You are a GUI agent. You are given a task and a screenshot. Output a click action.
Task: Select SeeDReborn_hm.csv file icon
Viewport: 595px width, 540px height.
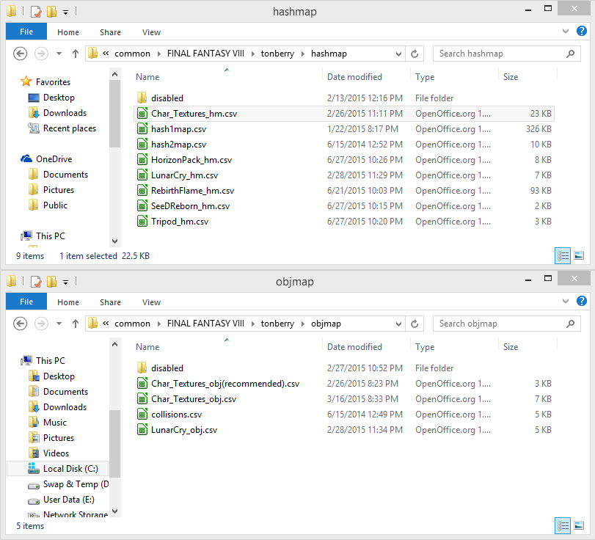click(x=142, y=206)
